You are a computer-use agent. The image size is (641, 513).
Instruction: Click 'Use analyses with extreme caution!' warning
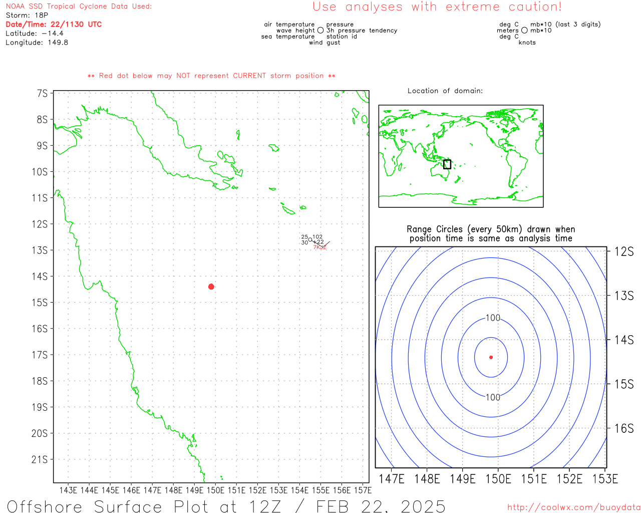pos(437,7)
